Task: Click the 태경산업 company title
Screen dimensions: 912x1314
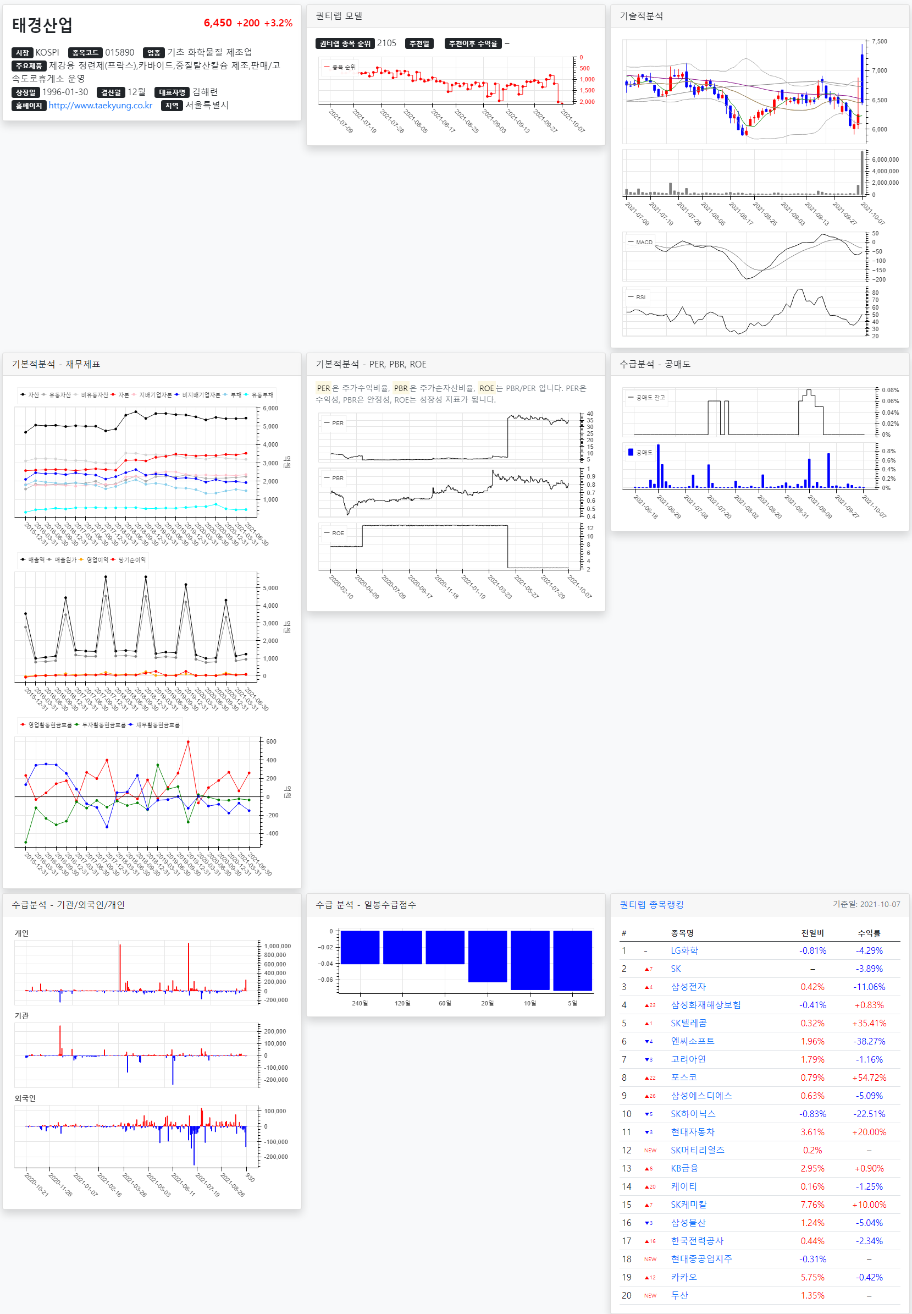Action: point(42,25)
